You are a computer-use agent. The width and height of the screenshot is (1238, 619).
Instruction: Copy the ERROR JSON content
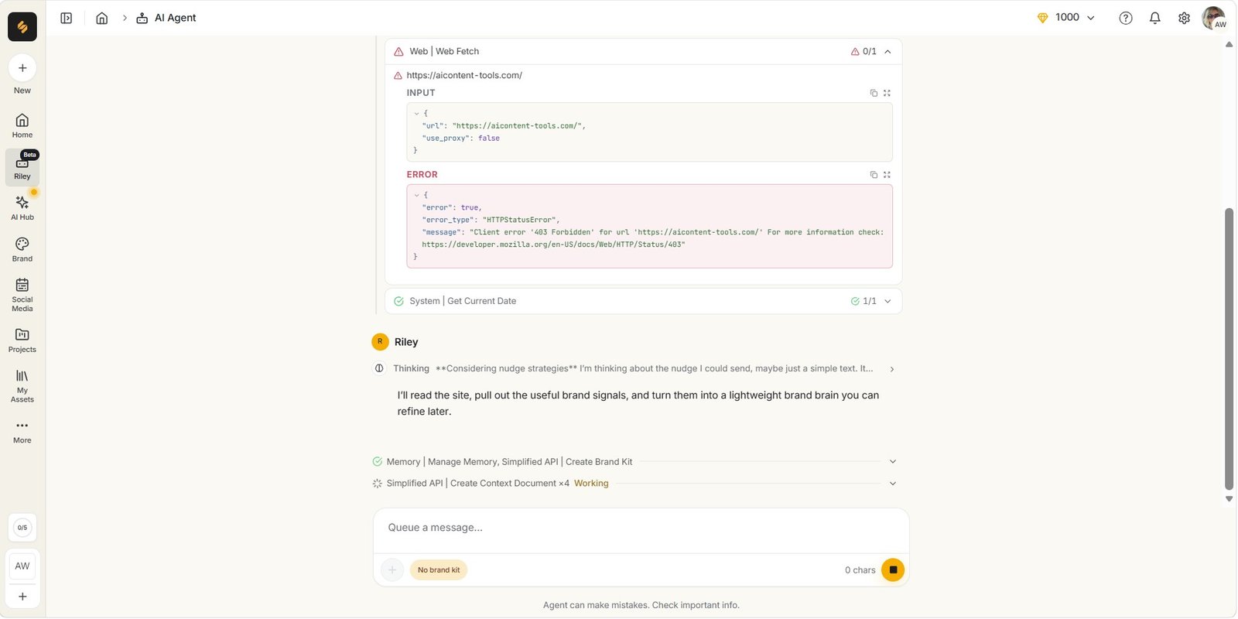point(874,175)
